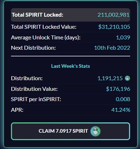Click the 41.24% APR value
The height and width of the screenshot is (149, 140).
(x=121, y=110)
